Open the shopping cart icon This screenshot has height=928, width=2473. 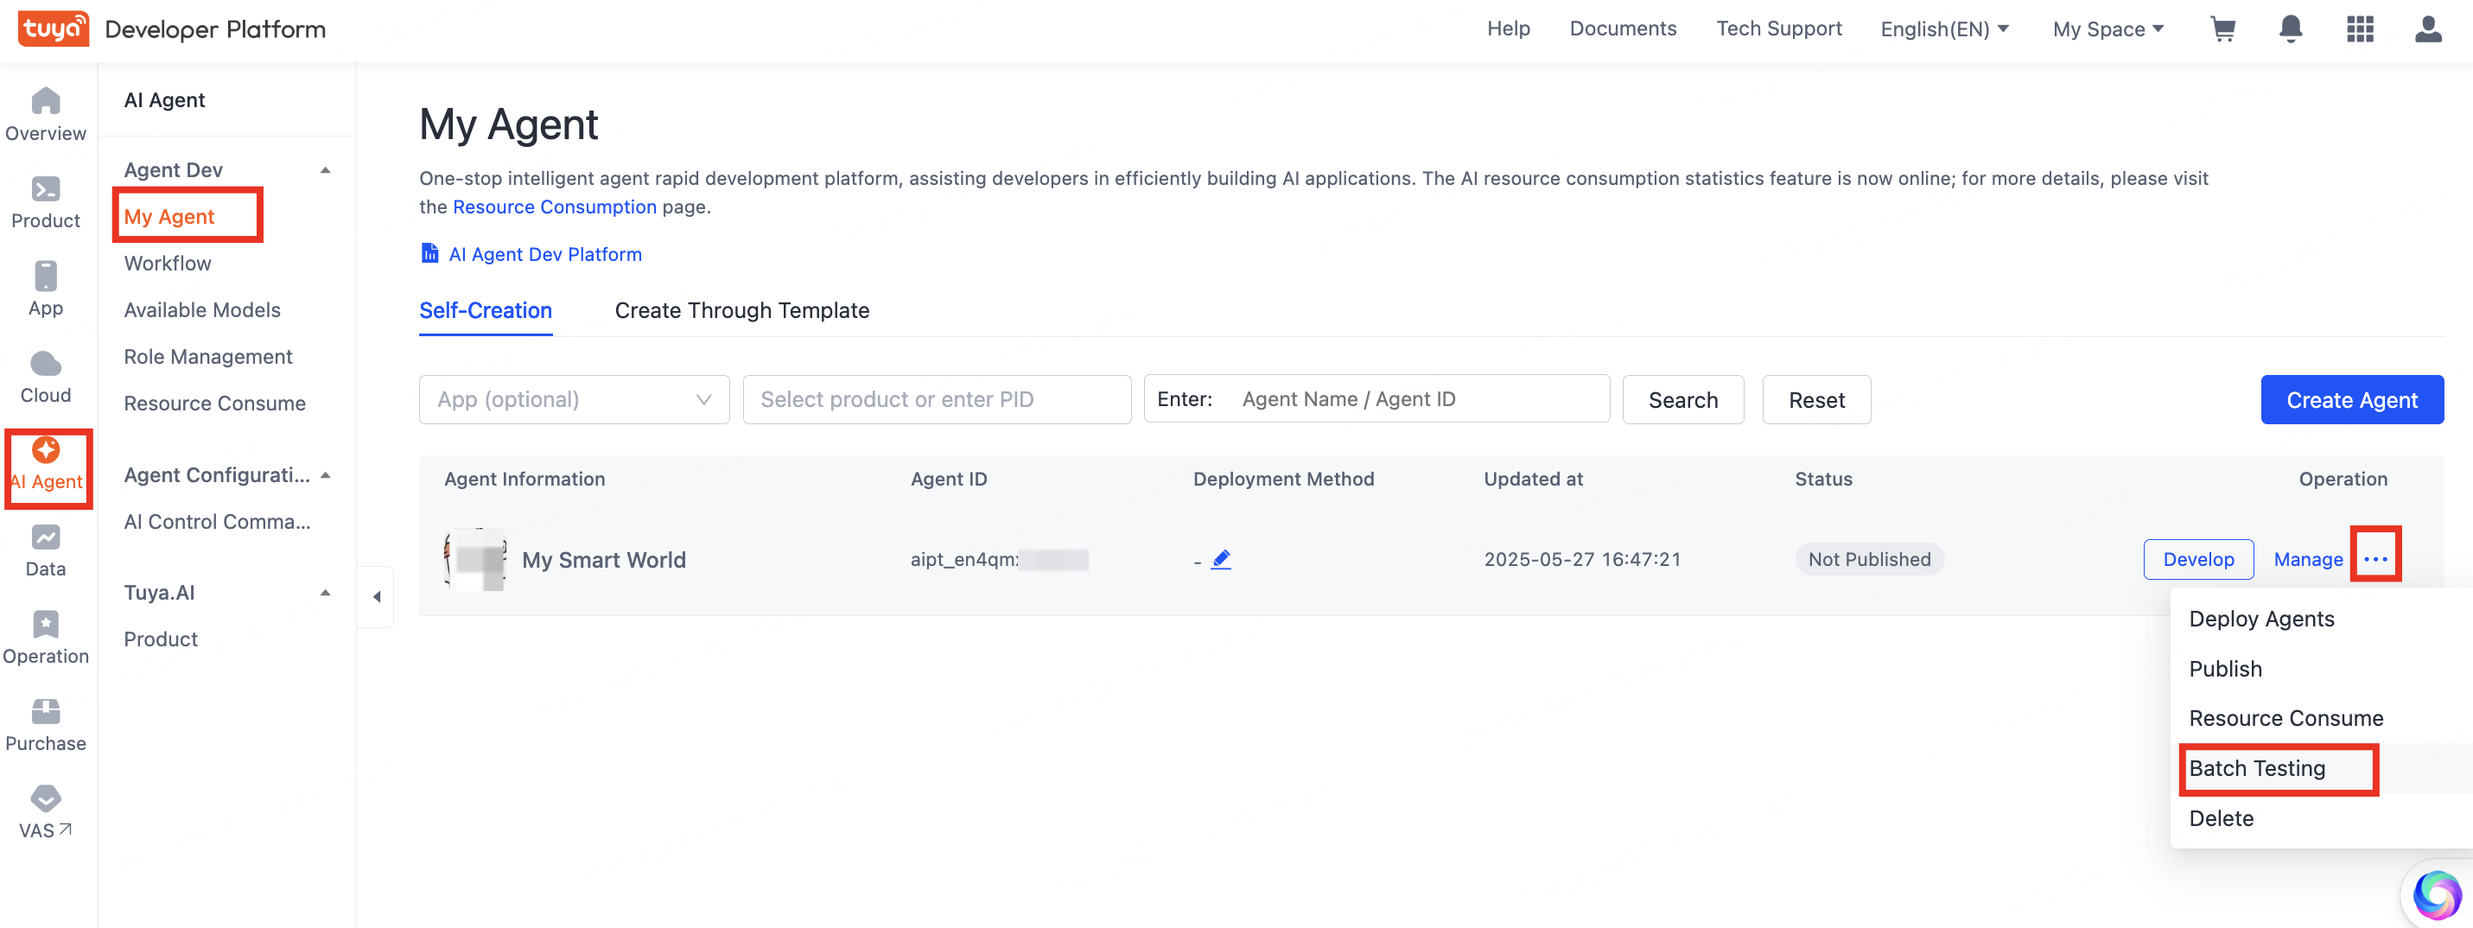click(x=2222, y=29)
